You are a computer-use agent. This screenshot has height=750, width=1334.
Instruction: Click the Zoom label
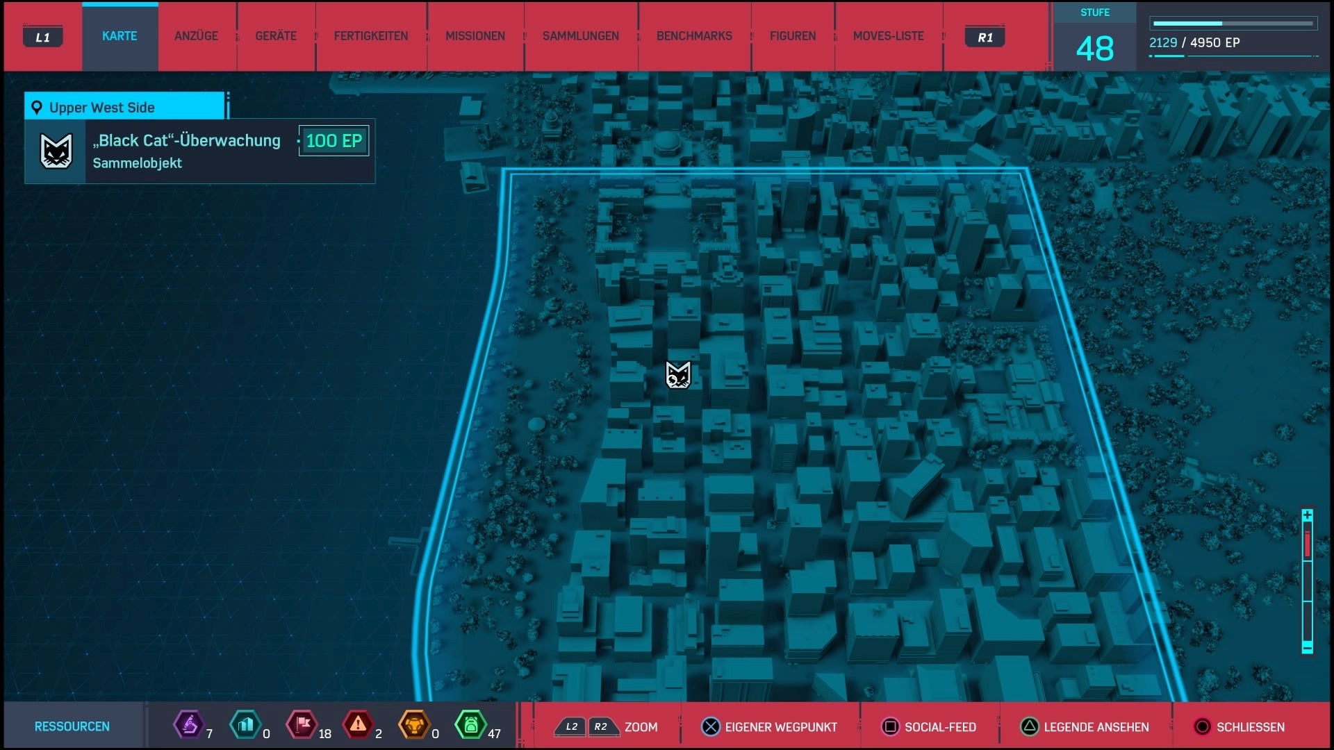click(641, 727)
